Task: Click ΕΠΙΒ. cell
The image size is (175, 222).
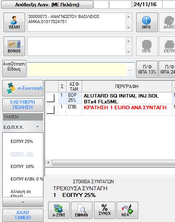Action: 74,110
